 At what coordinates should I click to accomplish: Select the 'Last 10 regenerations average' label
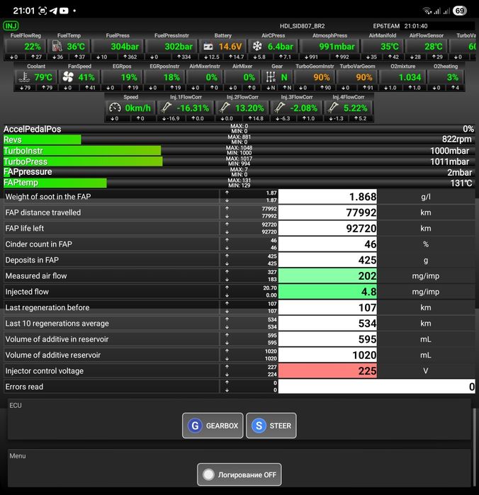(57, 323)
